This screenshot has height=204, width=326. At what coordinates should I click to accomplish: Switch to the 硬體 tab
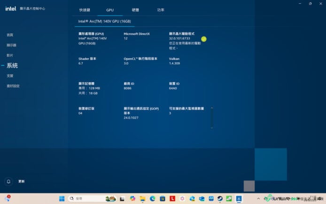pyautogui.click(x=135, y=10)
